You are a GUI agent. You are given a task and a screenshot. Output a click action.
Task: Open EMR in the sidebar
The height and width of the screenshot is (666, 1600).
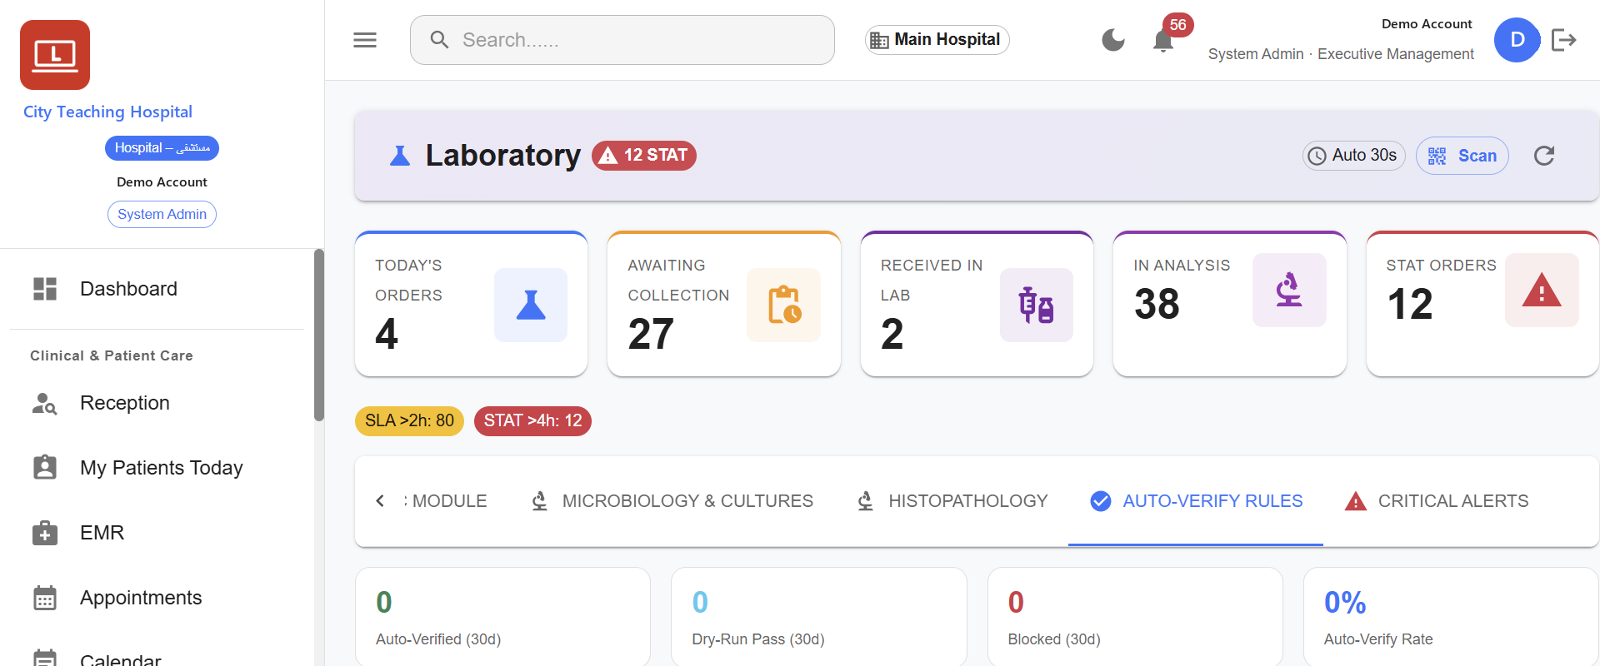157,533
